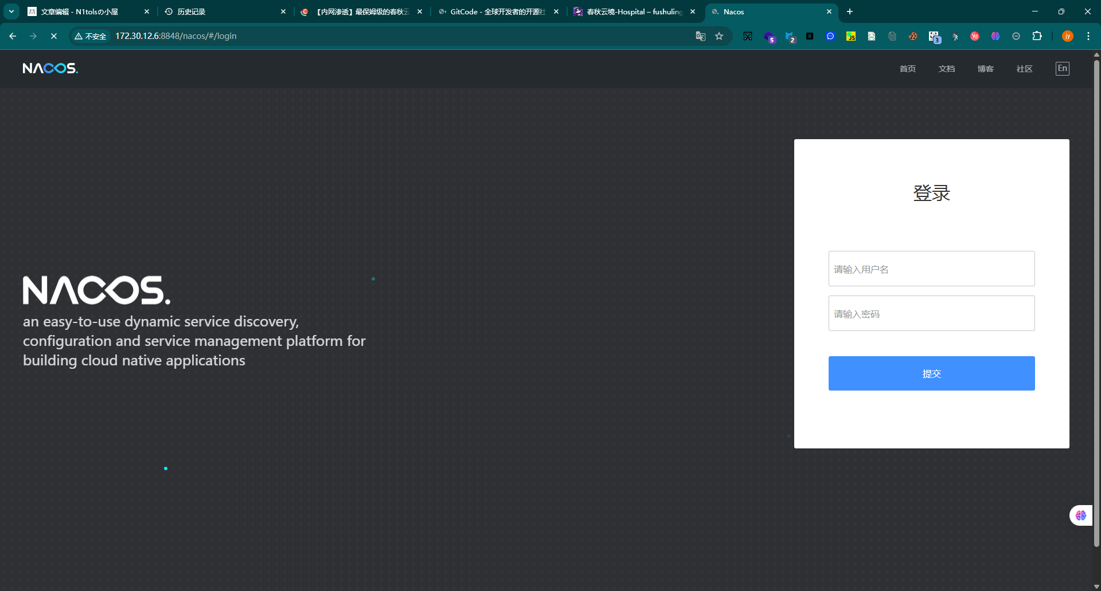Switch language with the En toggle

click(x=1062, y=69)
